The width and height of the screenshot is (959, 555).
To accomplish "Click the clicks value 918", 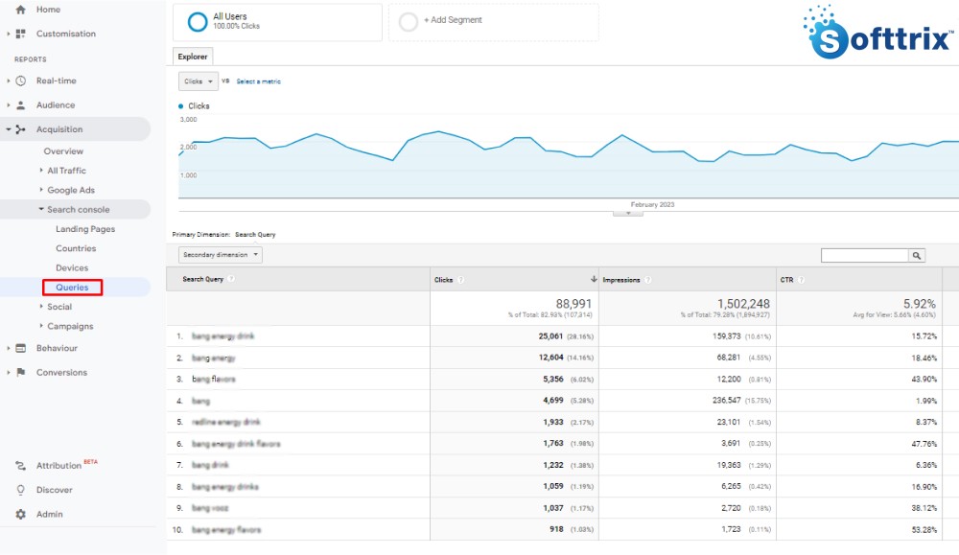I will (556, 529).
